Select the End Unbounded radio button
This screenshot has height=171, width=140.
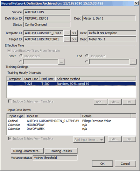pyautogui.click(x=87, y=56)
